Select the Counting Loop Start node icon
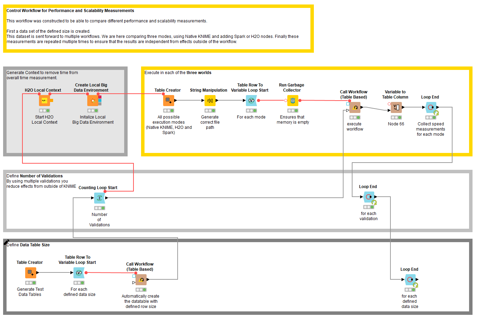 pos(100,198)
